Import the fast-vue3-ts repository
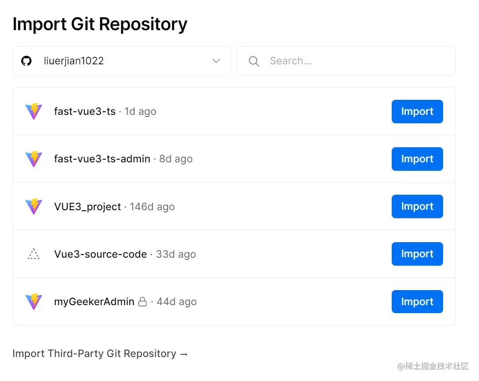This screenshot has width=479, height=381. [x=417, y=111]
